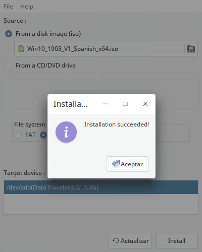Image resolution: width=202 pixels, height=252 pixels.
Task: Click the Actualizar refresh button
Action: [x=130, y=240]
